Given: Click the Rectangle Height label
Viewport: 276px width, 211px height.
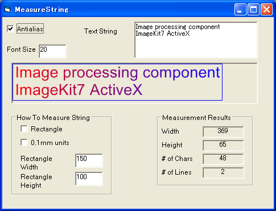Looking at the screenshot, I should [x=36, y=181].
